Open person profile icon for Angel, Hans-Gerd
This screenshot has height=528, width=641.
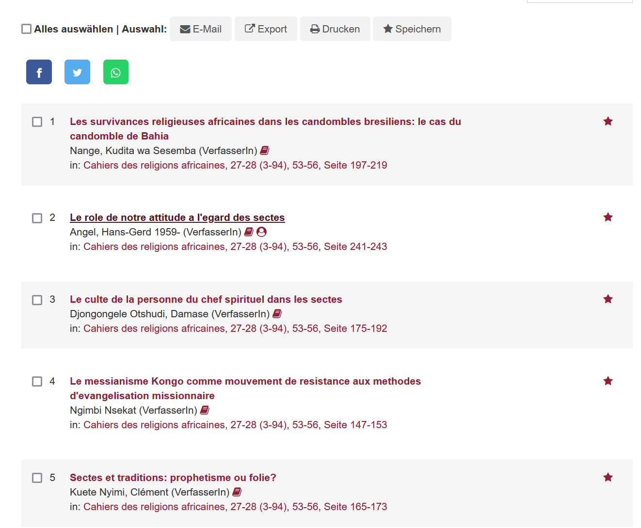click(x=261, y=232)
